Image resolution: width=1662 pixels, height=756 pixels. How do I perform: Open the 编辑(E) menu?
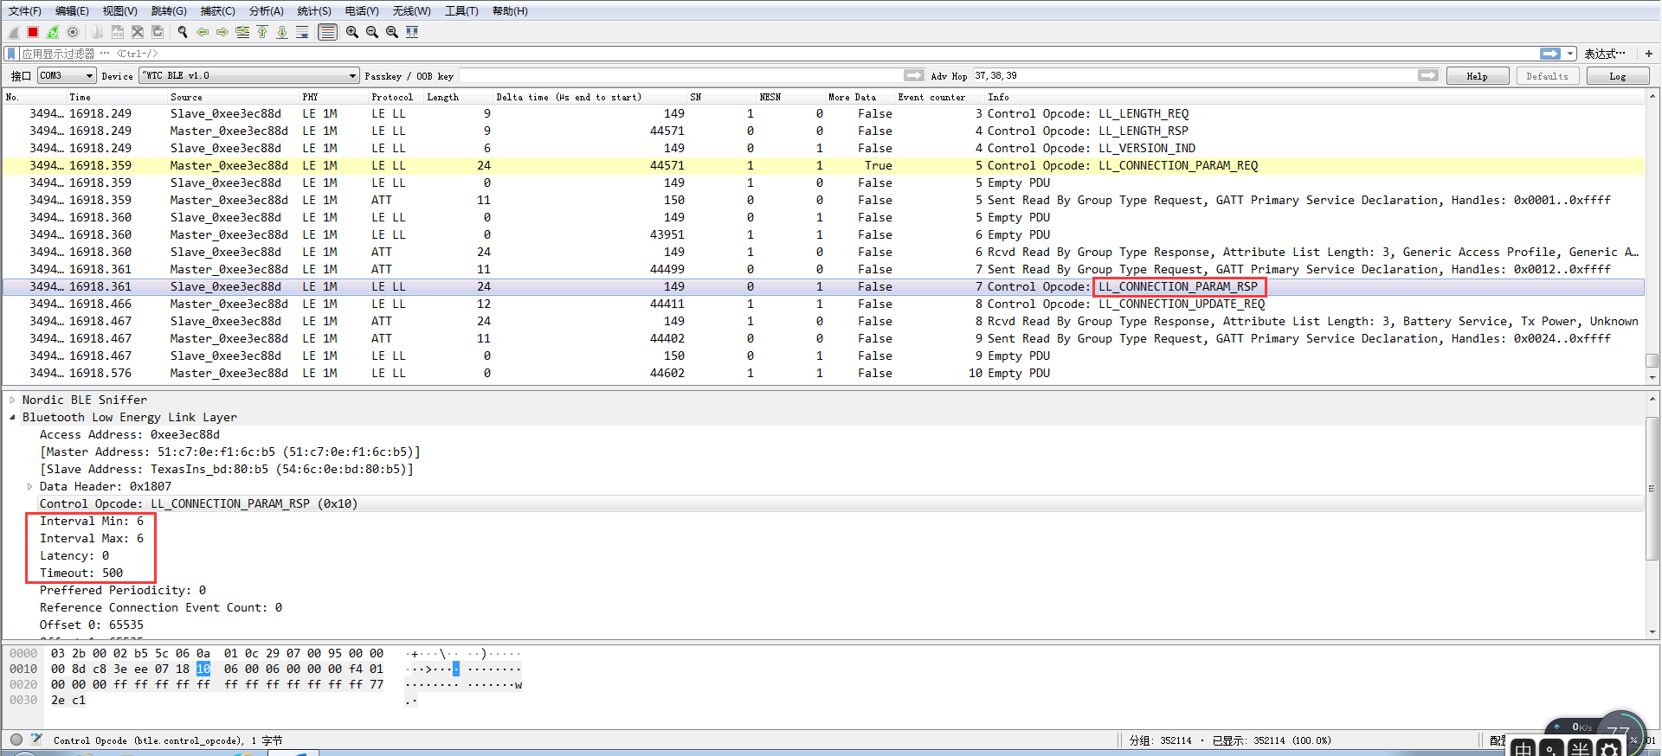coord(72,11)
